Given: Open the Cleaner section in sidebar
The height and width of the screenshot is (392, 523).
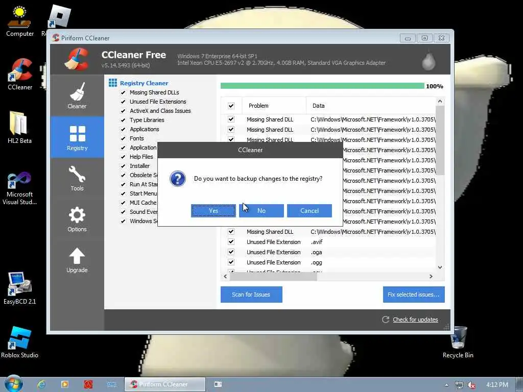Looking at the screenshot, I should tap(77, 95).
